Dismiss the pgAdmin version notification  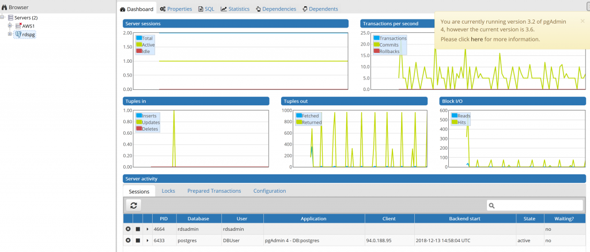coord(582,21)
